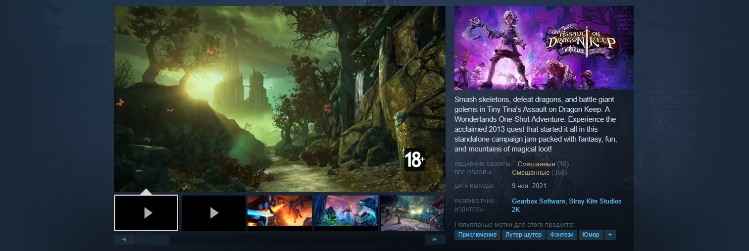
Task: Click the Assault on Dragon Keep header image
Action: click(544, 48)
